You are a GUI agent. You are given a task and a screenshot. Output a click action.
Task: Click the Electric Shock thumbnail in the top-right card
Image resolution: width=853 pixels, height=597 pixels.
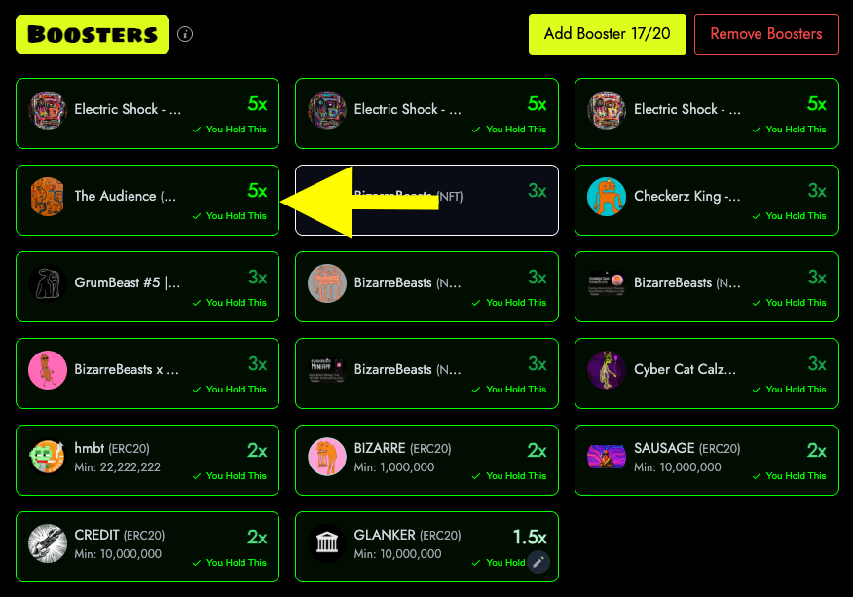pyautogui.click(x=607, y=110)
